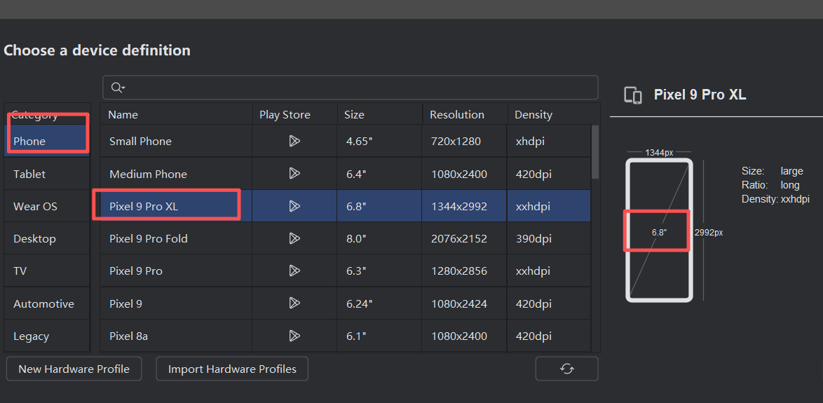The image size is (823, 403).
Task: Select the Wear OS category
Action: [47, 206]
